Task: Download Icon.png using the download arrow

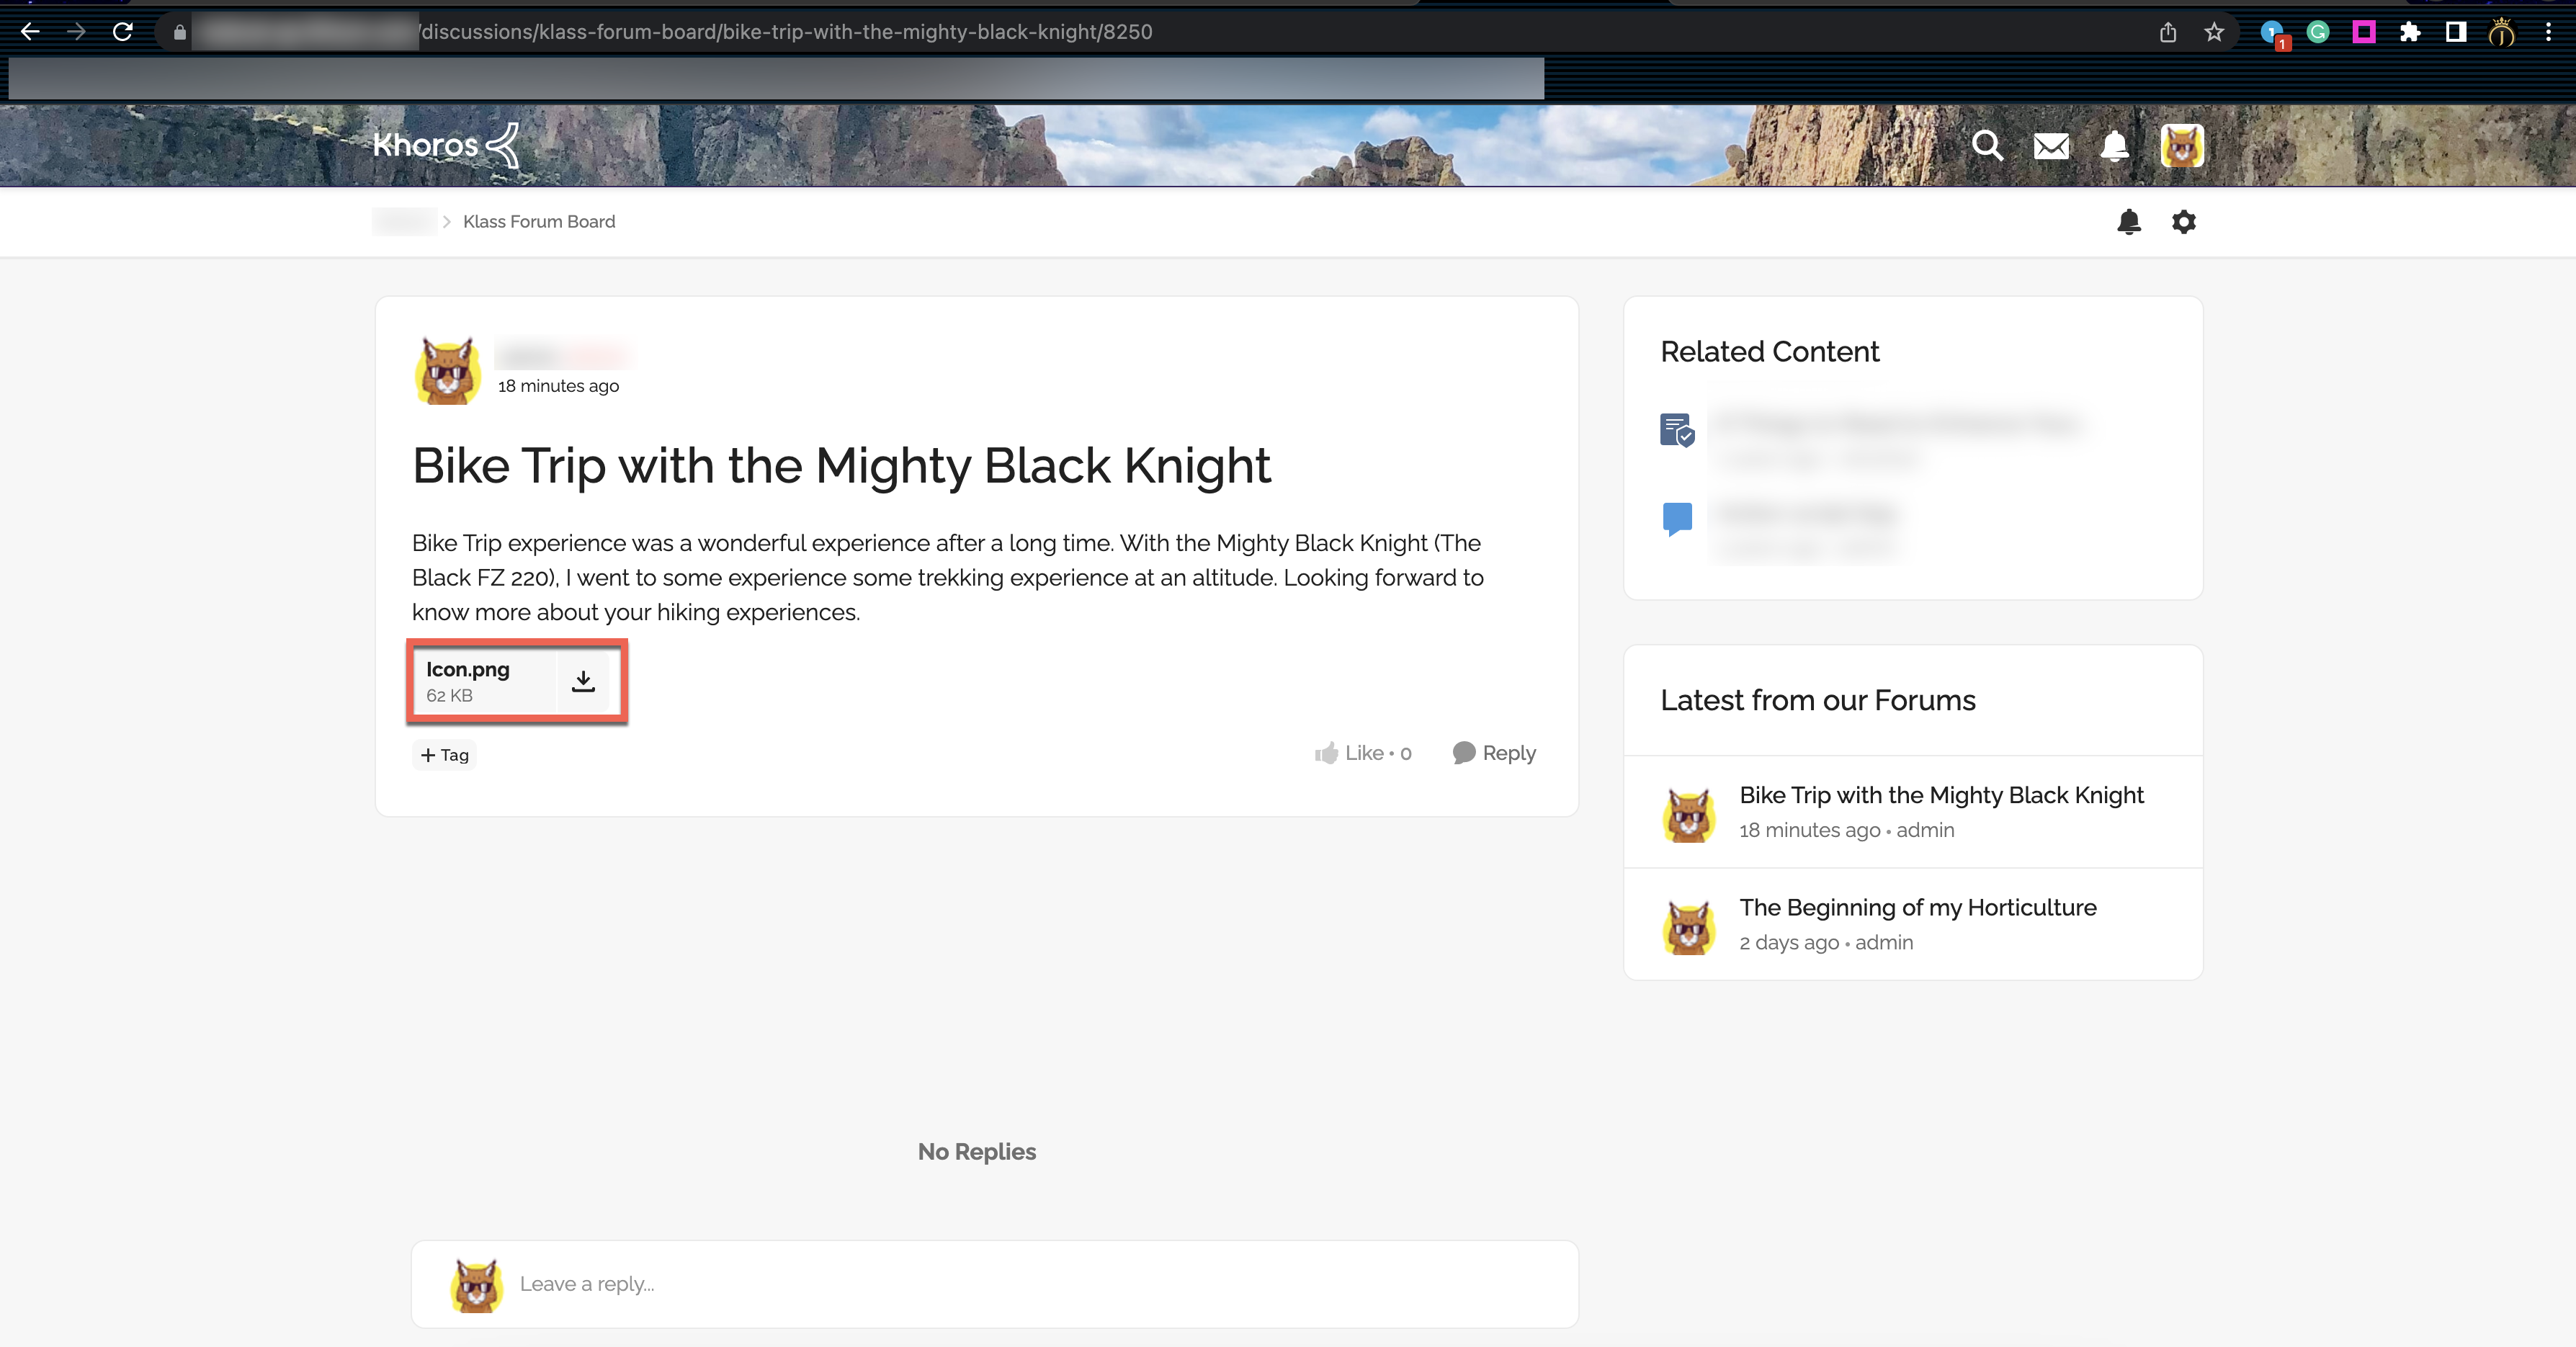Action: (x=583, y=681)
